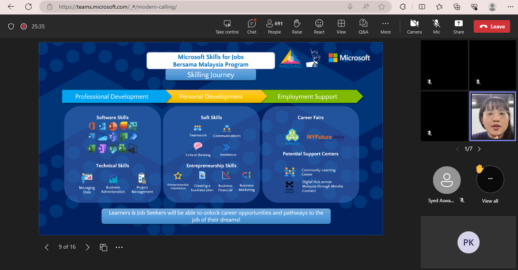Open the View layout options
This screenshot has height=270, width=518.
tap(341, 26)
